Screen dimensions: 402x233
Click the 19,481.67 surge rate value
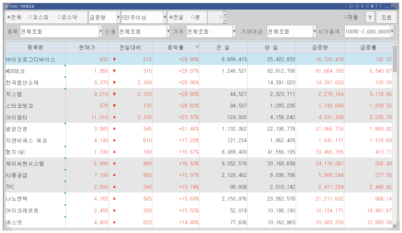tap(380, 211)
